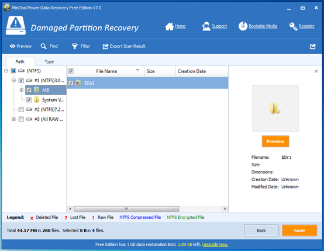Open the Home link
This screenshot has width=324, height=251.
pos(180,26)
